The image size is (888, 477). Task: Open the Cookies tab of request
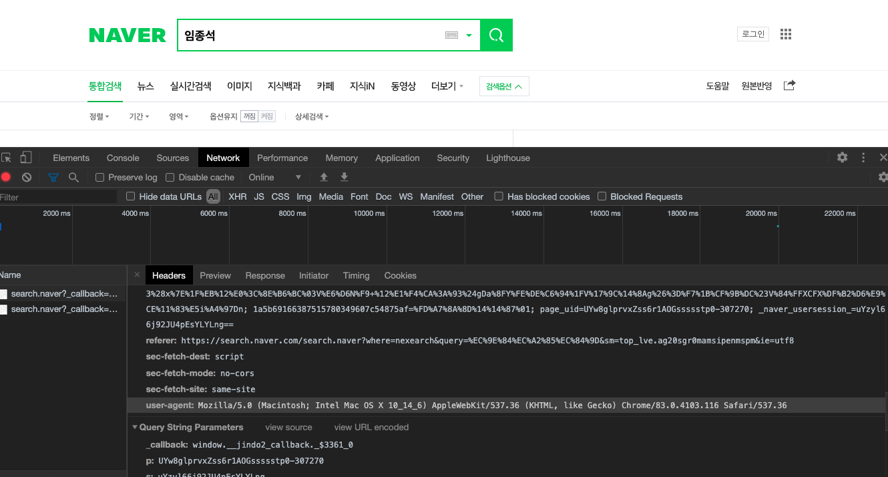pyautogui.click(x=400, y=275)
